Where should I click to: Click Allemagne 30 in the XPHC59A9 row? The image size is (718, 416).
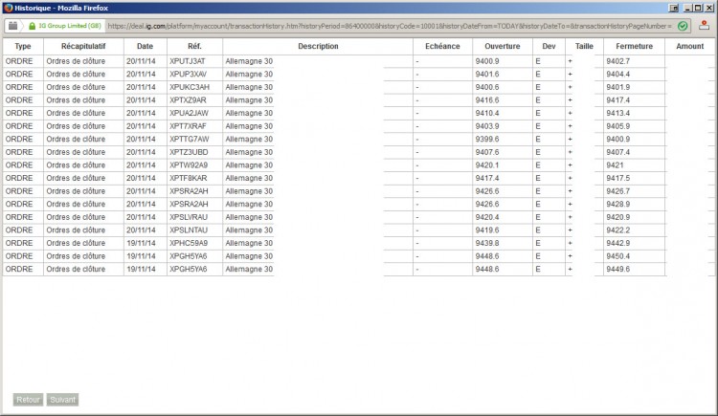249,243
